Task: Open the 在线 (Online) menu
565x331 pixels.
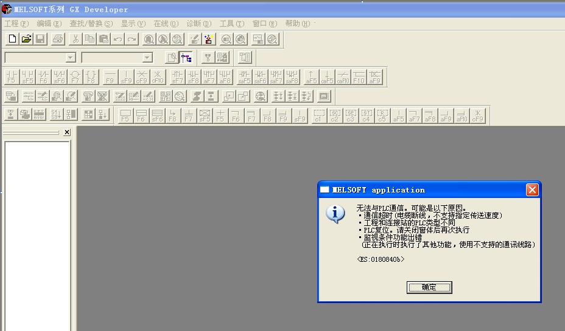Action: pyautogui.click(x=166, y=24)
